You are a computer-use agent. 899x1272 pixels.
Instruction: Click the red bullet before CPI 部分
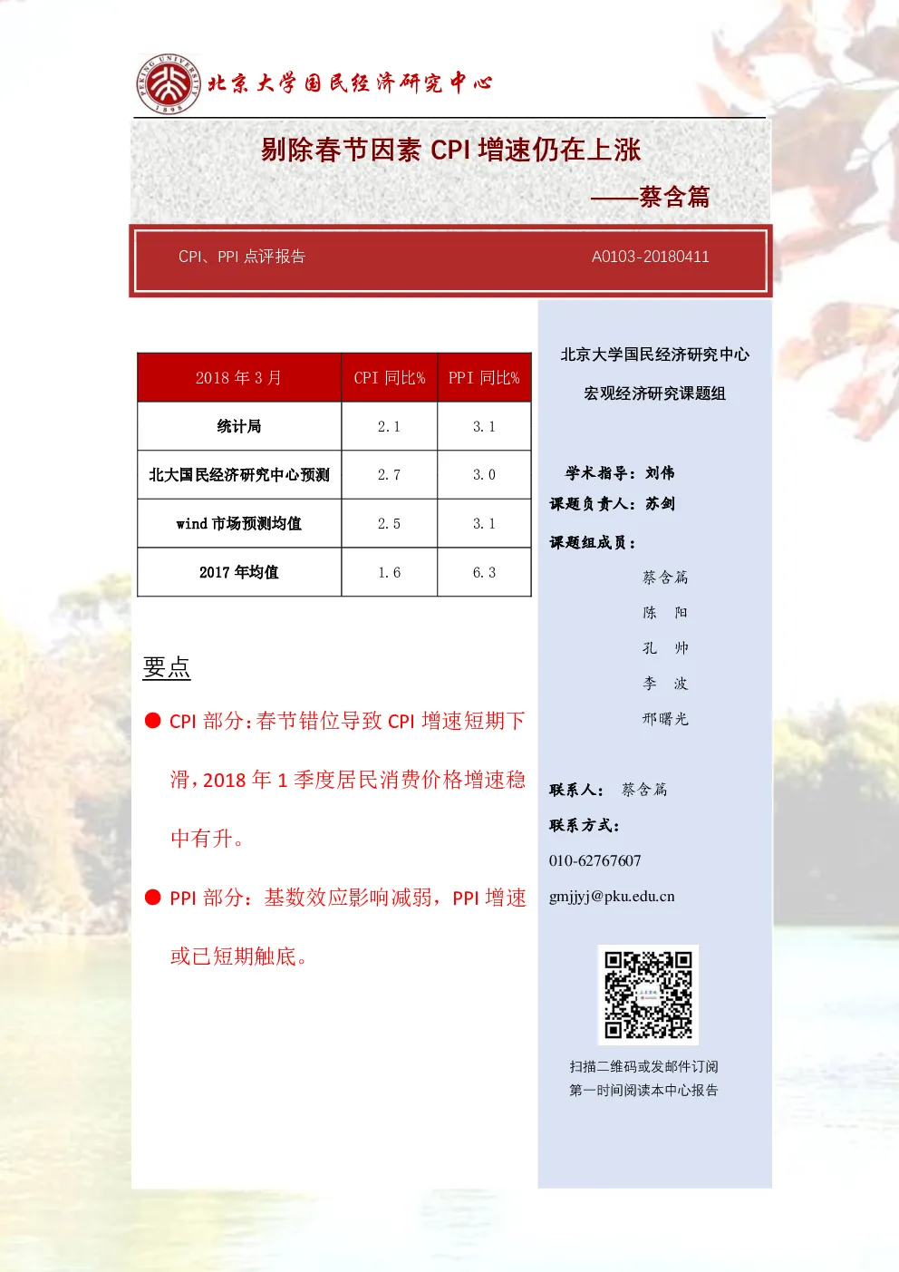click(153, 721)
